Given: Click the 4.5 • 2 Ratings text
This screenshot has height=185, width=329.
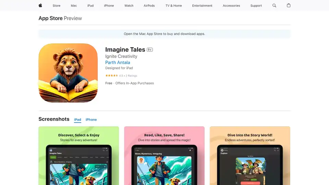Looking at the screenshot, I should click(128, 76).
